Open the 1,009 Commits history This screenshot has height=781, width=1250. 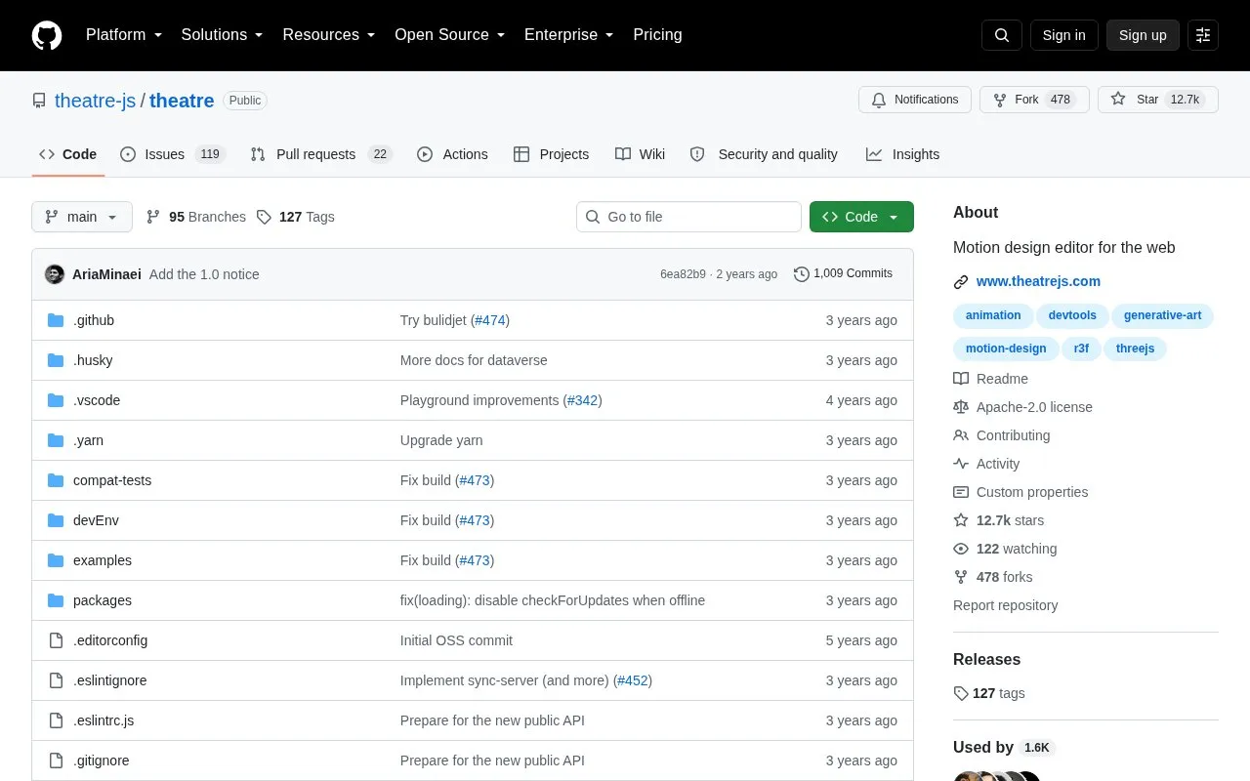click(844, 274)
